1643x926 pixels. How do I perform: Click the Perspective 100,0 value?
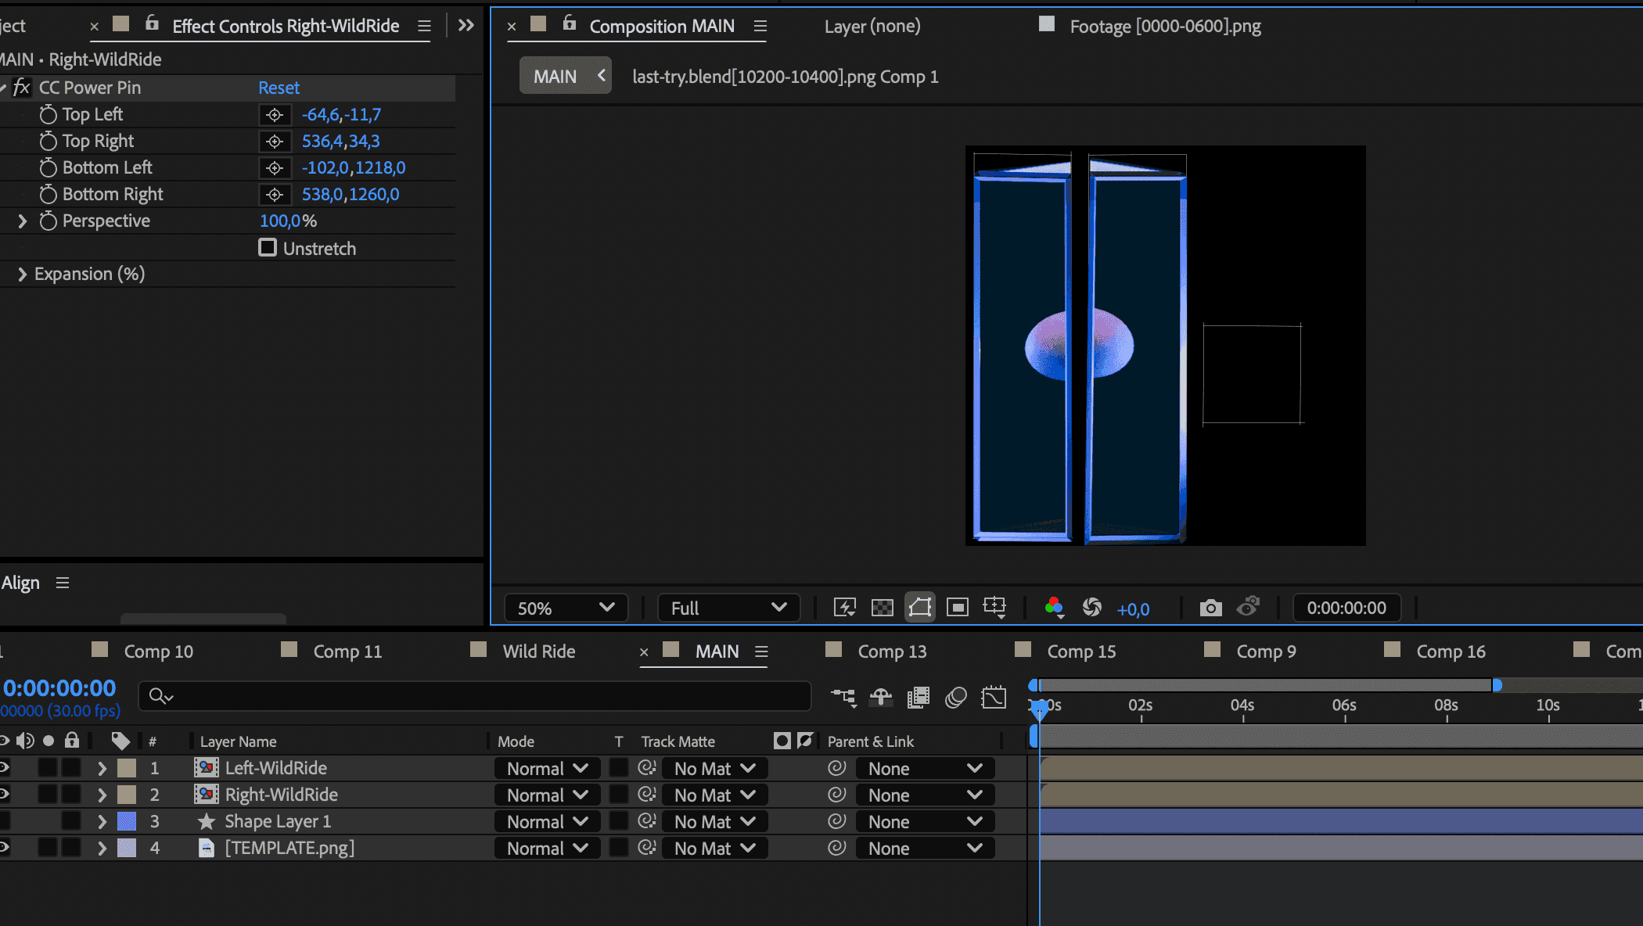(280, 221)
